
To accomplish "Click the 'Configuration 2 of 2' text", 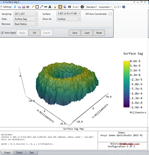I will pyautogui.click(x=121, y=147).
